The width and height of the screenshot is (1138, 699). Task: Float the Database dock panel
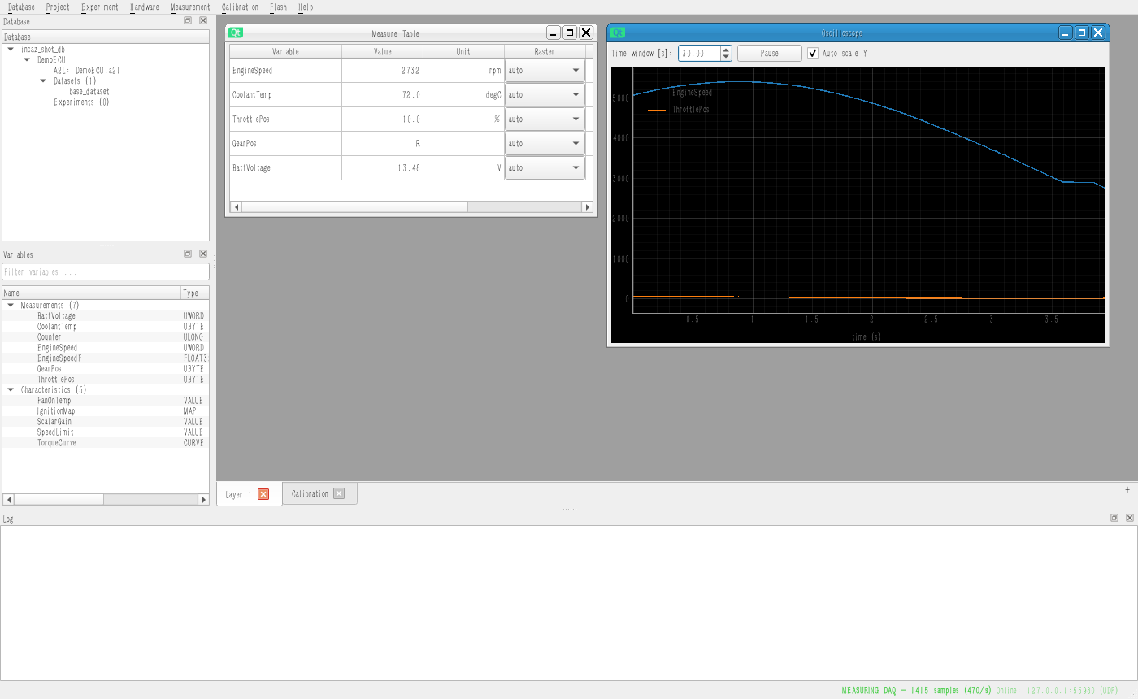click(188, 21)
